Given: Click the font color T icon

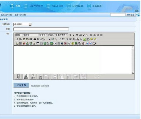Looking at the screenshot, I should pos(74,39).
